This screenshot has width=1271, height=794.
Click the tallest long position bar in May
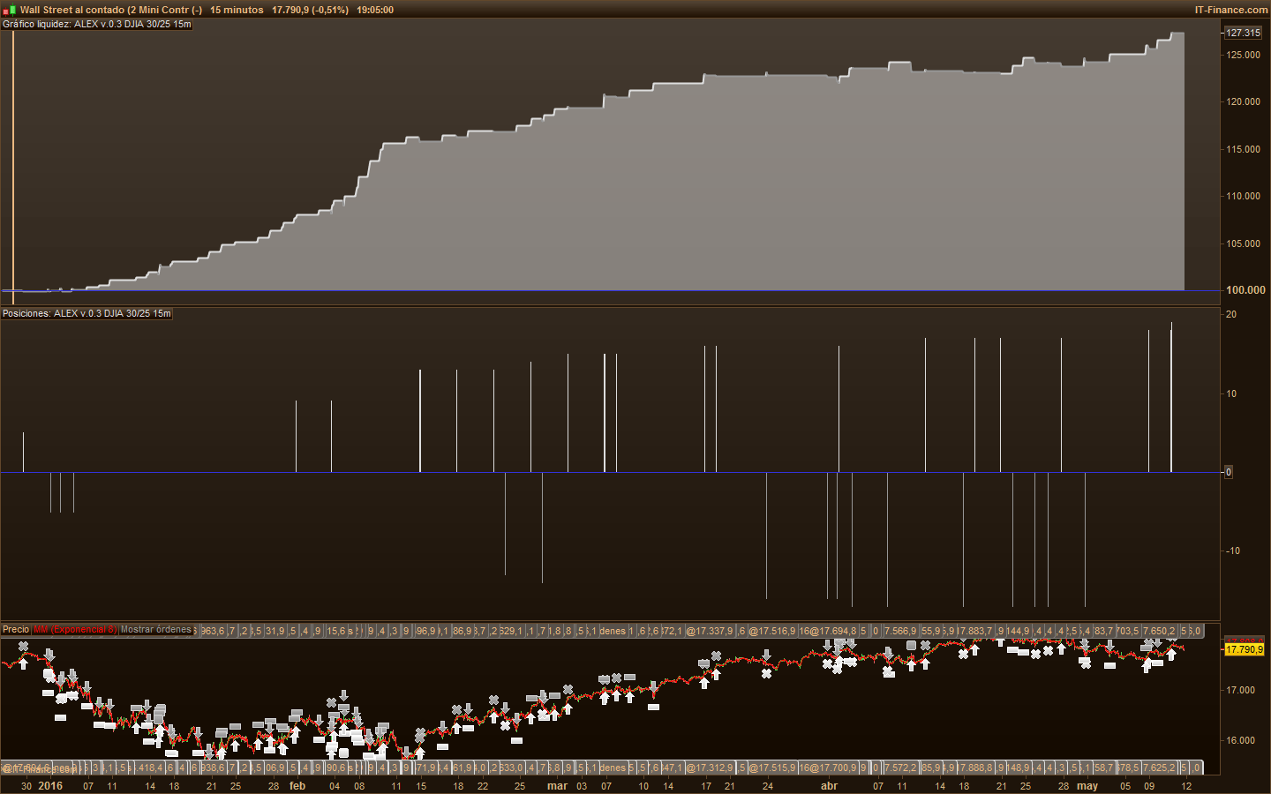pos(1171,397)
